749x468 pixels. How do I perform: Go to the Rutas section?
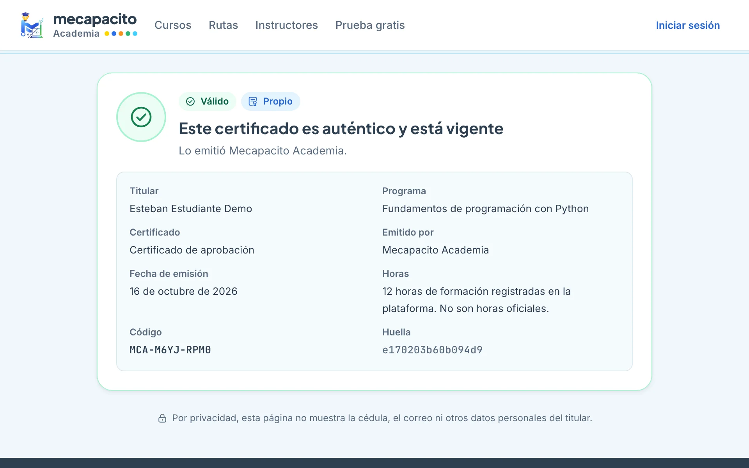click(x=223, y=25)
